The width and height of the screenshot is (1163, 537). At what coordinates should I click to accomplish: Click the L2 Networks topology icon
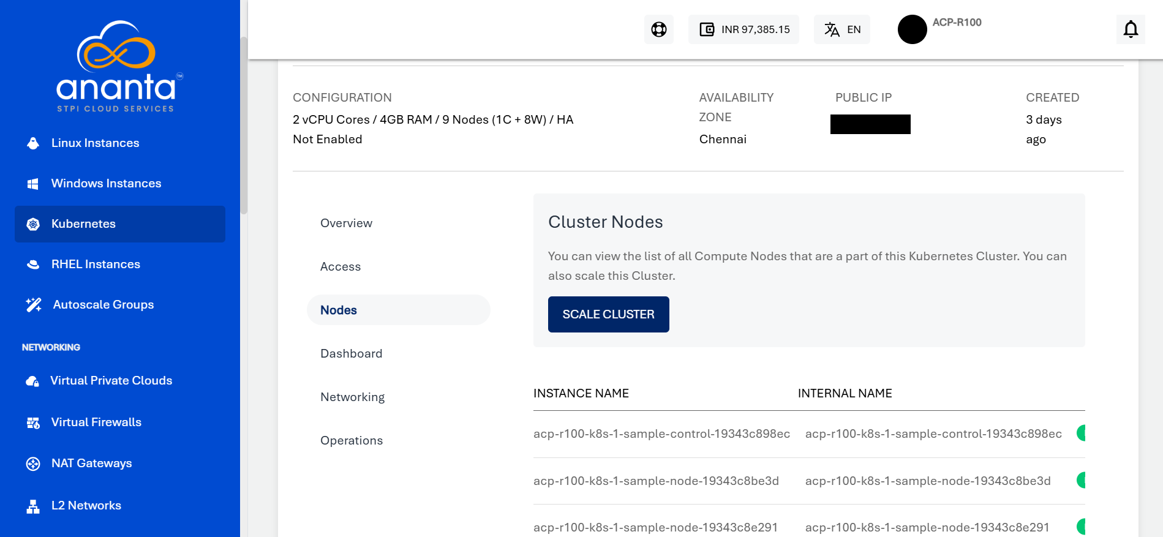(33, 506)
